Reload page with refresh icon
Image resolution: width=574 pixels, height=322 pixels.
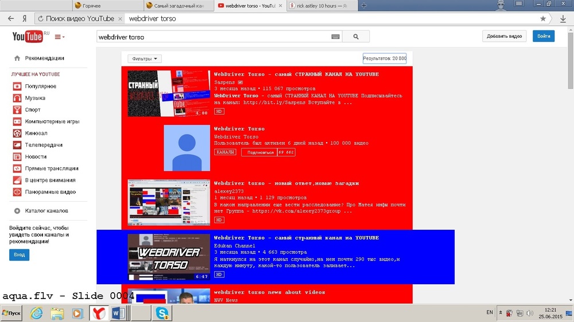point(41,19)
